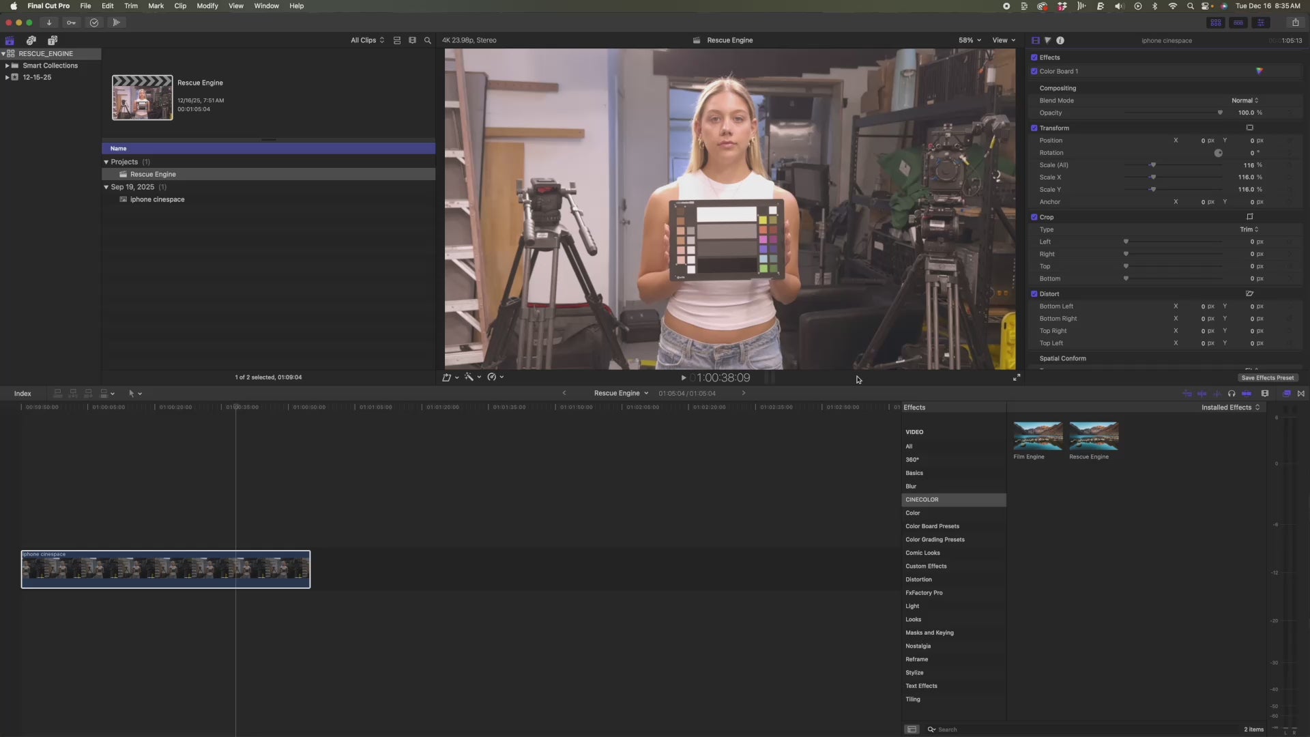Image resolution: width=1310 pixels, height=737 pixels.
Task: Open the Modify menu
Action: 207,6
